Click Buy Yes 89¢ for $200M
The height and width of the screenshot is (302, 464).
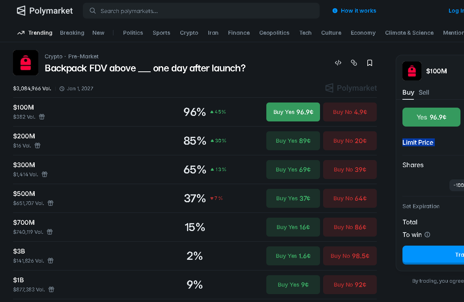coord(293,141)
